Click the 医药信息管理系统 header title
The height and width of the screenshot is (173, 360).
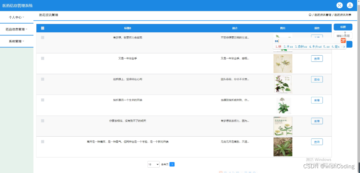(x=17, y=5)
